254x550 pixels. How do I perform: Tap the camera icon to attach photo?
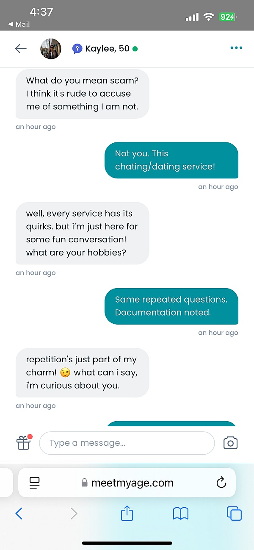tap(230, 443)
